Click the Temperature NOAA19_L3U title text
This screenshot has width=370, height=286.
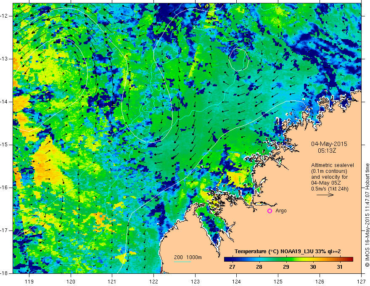click(x=288, y=252)
